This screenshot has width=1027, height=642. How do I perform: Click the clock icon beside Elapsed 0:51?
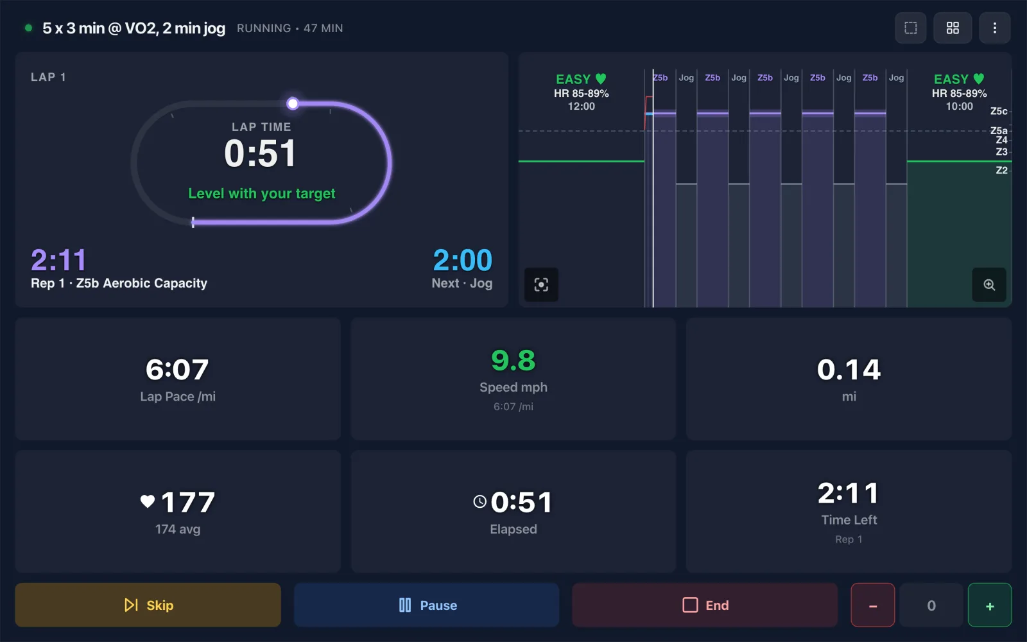point(479,501)
